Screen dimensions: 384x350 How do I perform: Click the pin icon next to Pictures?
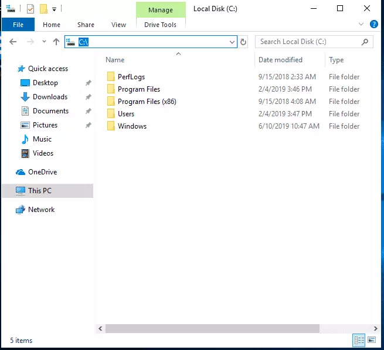click(89, 125)
